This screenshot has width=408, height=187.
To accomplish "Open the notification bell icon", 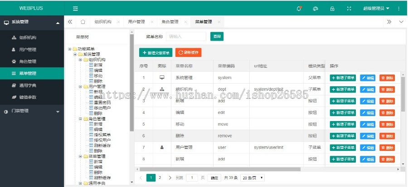I will 299,8.
